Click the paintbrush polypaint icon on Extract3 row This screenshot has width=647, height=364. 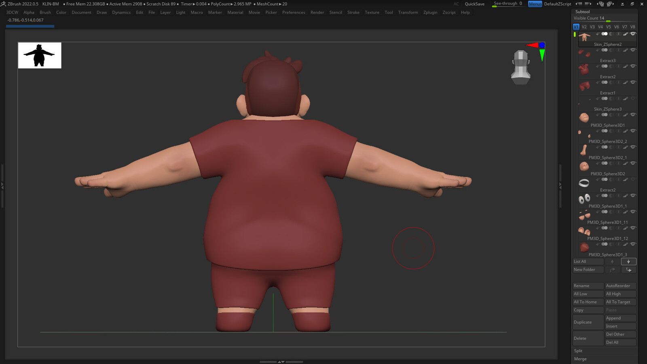point(625,50)
